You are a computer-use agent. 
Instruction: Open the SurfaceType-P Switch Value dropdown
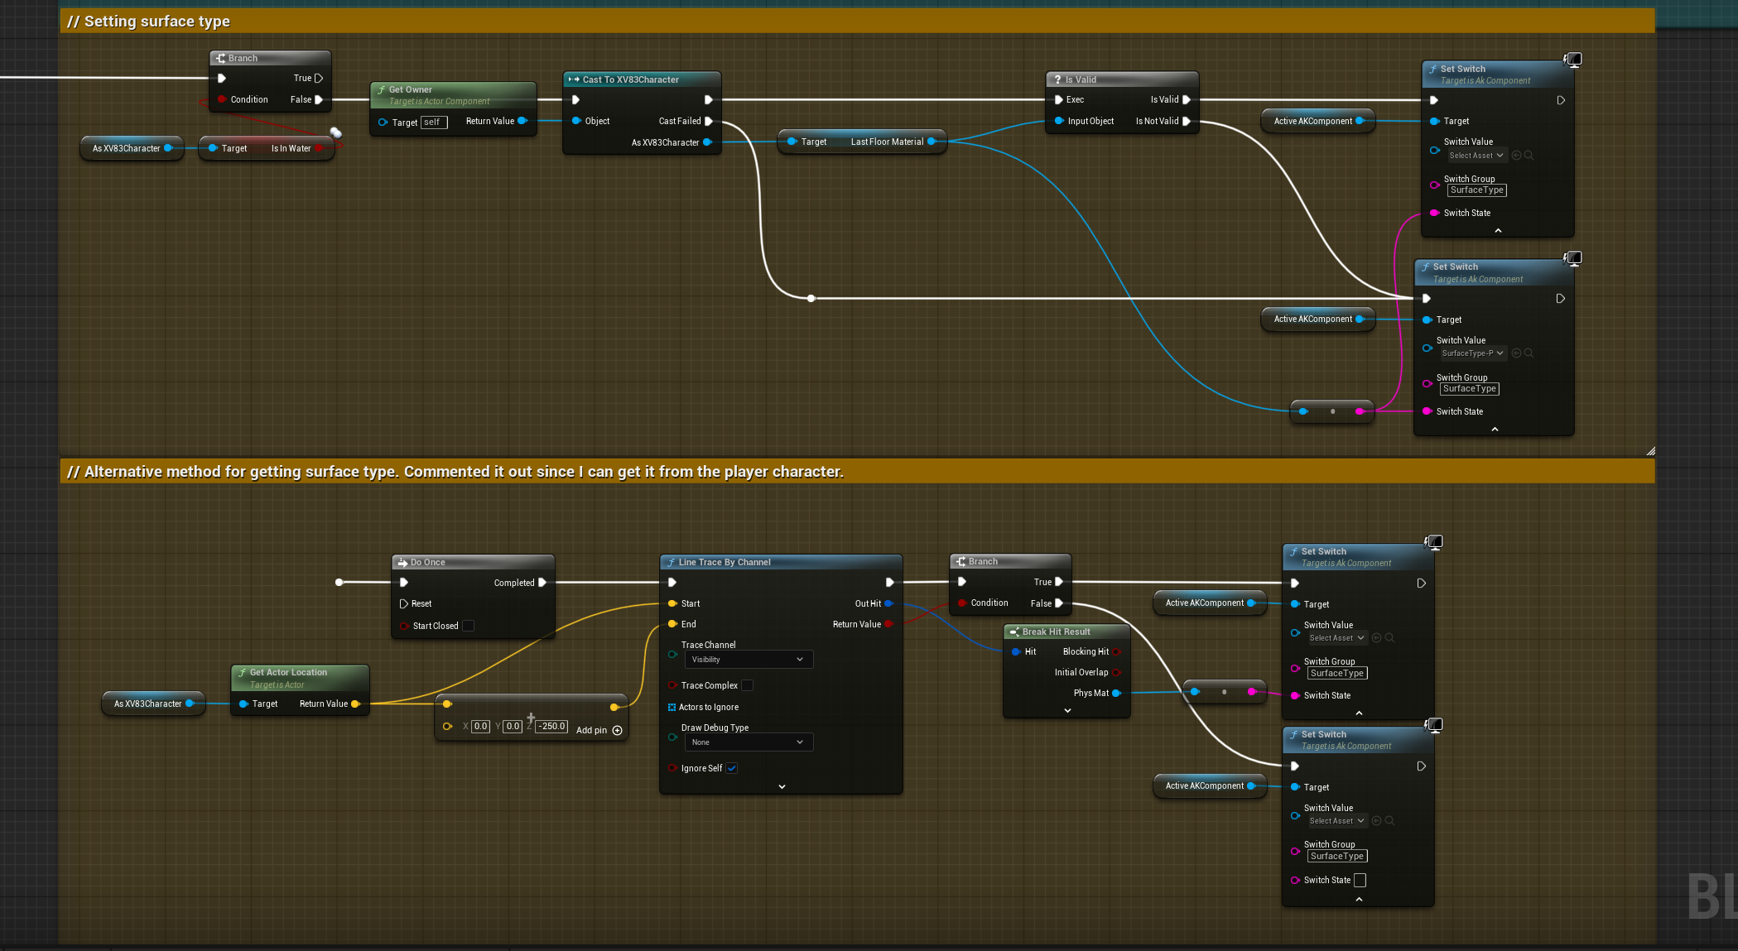1473,353
